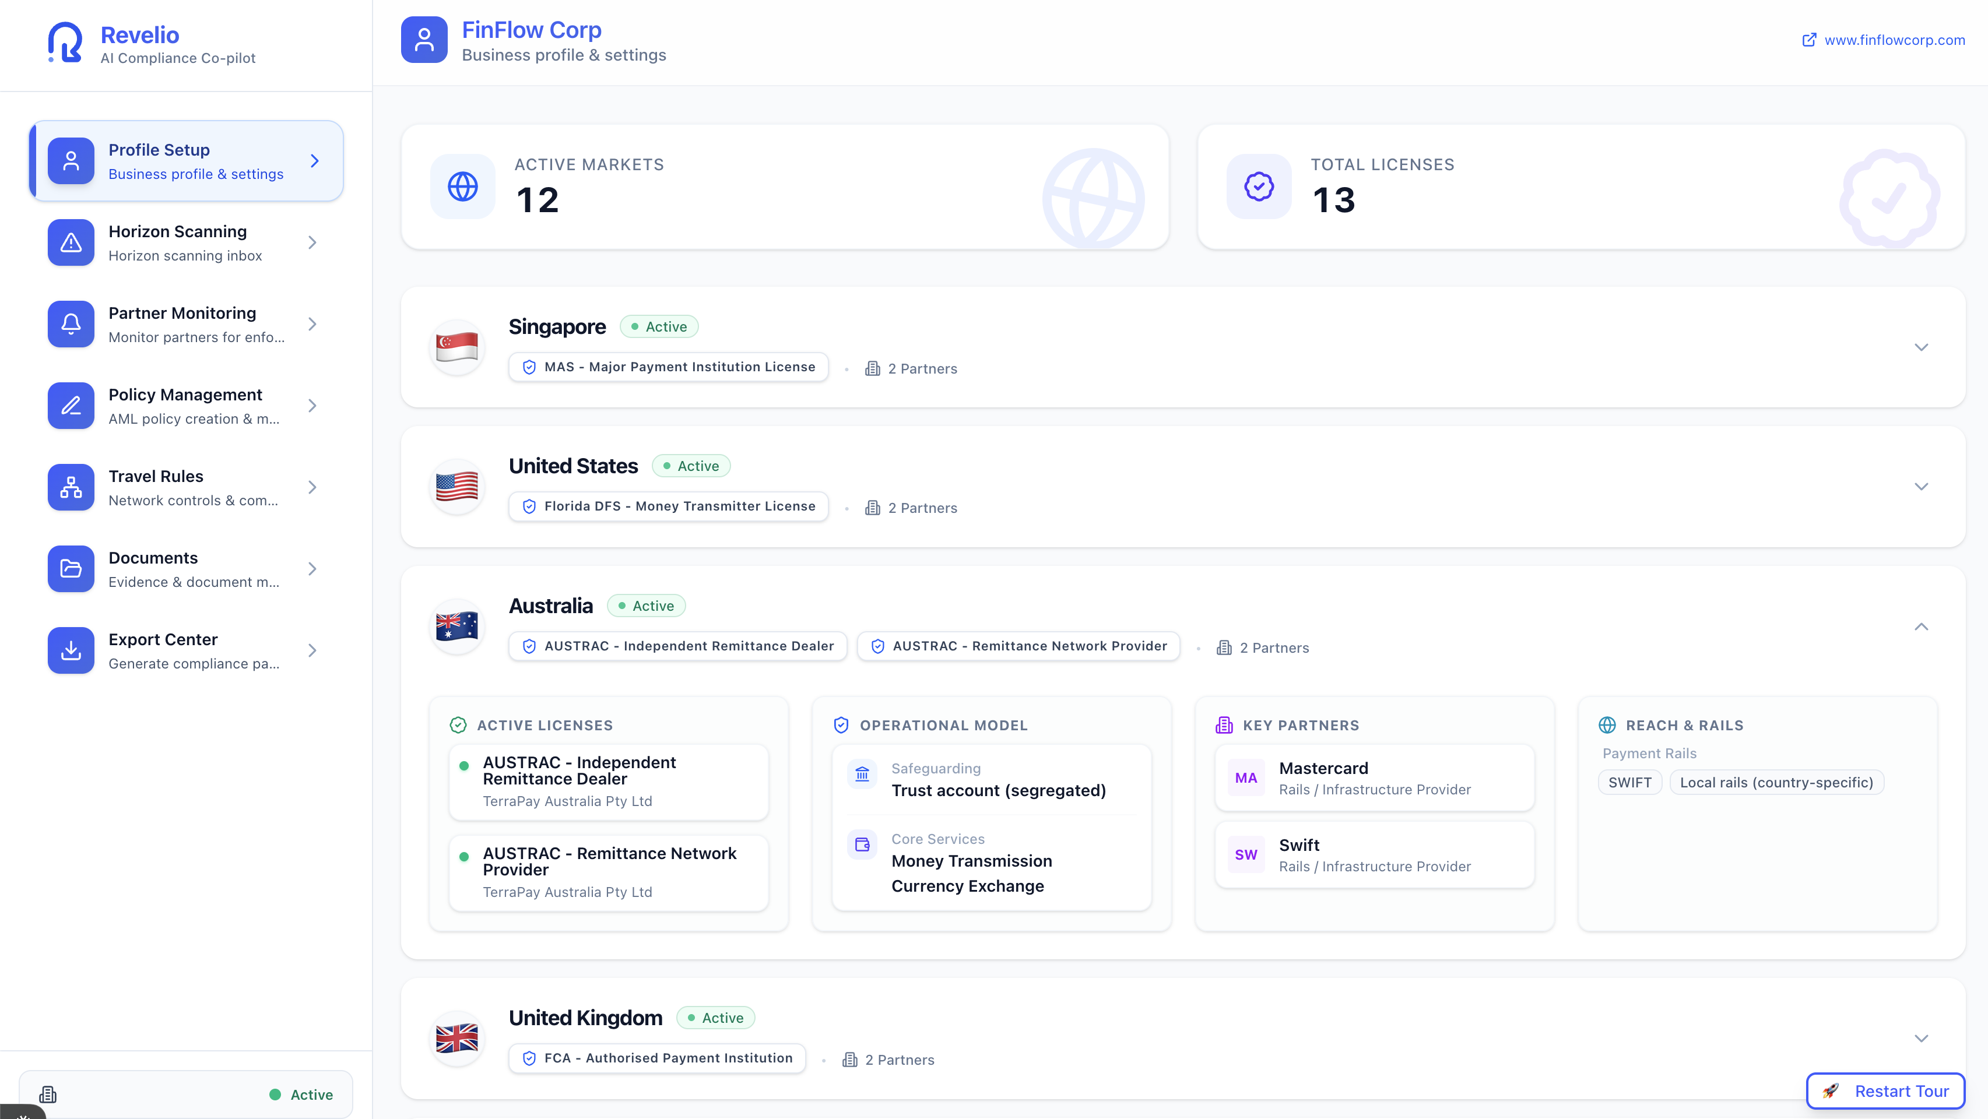Screen dimensions: 1988x1119
Task: Collapse the Australia details panel
Action: pyautogui.click(x=1922, y=628)
